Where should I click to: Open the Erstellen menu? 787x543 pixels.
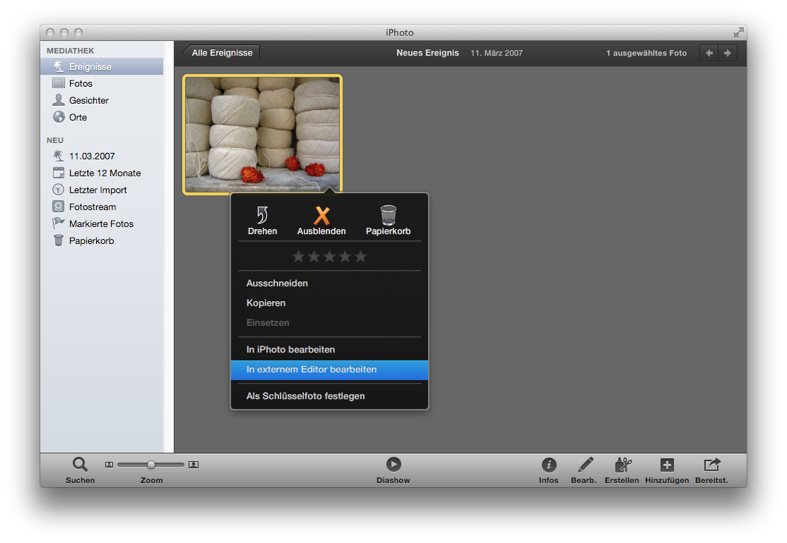(x=622, y=465)
